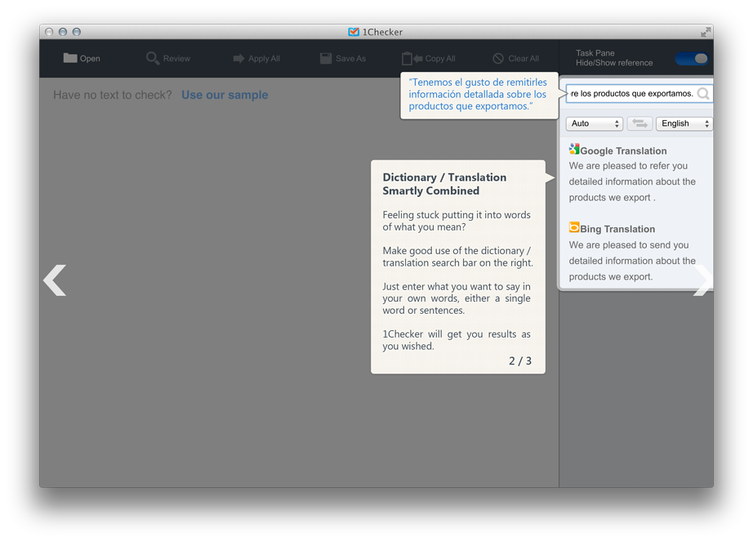Click the Google translated text result
This screenshot has width=753, height=542.
click(x=632, y=181)
